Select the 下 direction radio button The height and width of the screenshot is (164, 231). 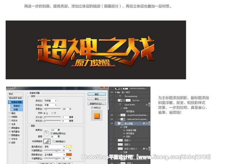(53, 113)
